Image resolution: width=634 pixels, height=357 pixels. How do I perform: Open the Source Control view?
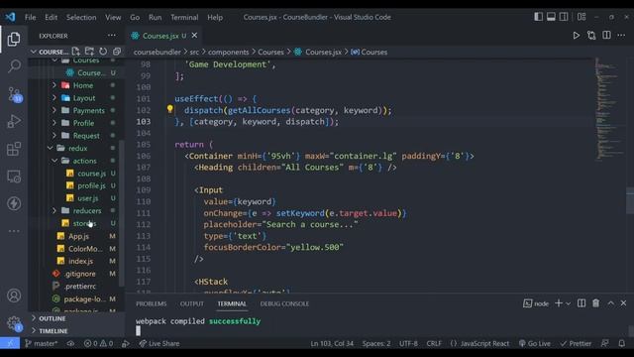tap(15, 94)
